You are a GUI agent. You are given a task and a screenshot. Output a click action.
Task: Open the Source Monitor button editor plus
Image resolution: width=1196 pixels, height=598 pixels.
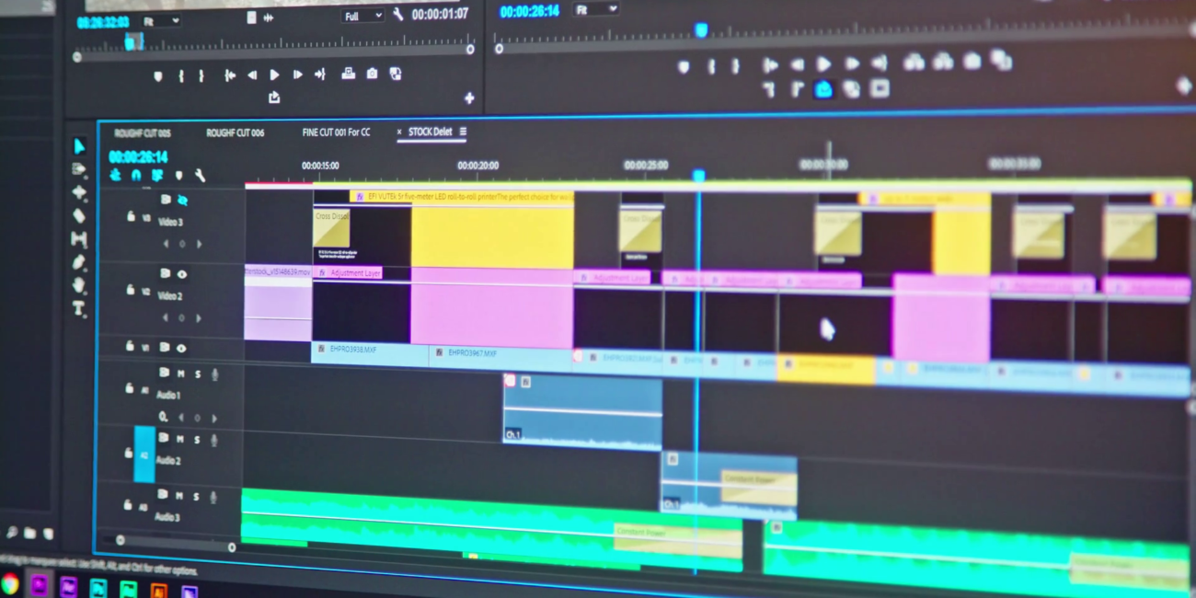click(x=468, y=98)
